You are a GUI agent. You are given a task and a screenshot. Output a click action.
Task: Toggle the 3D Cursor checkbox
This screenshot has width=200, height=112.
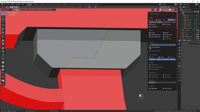[x=164, y=24]
